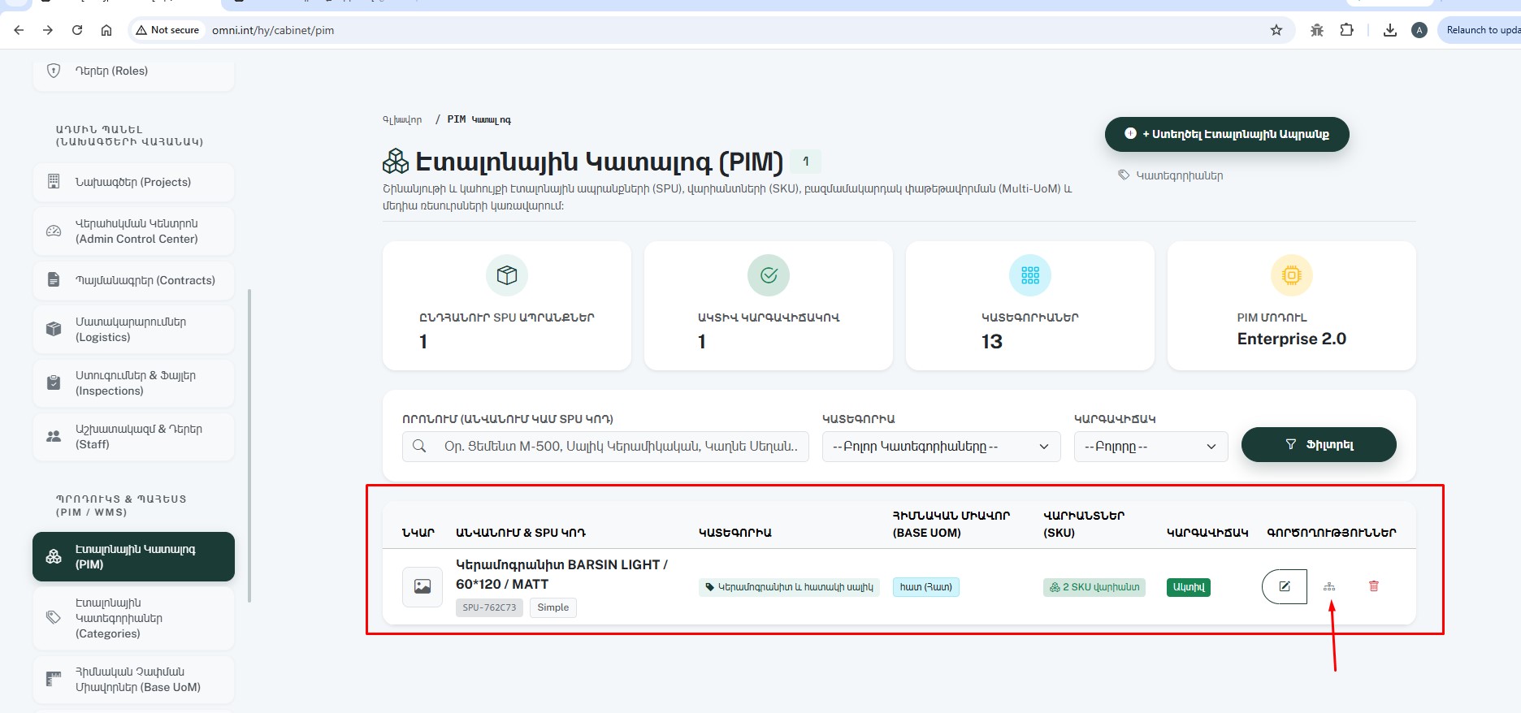Open Inspections in the sidebar
Viewport: 1521px width, 713px height.
tap(134, 383)
